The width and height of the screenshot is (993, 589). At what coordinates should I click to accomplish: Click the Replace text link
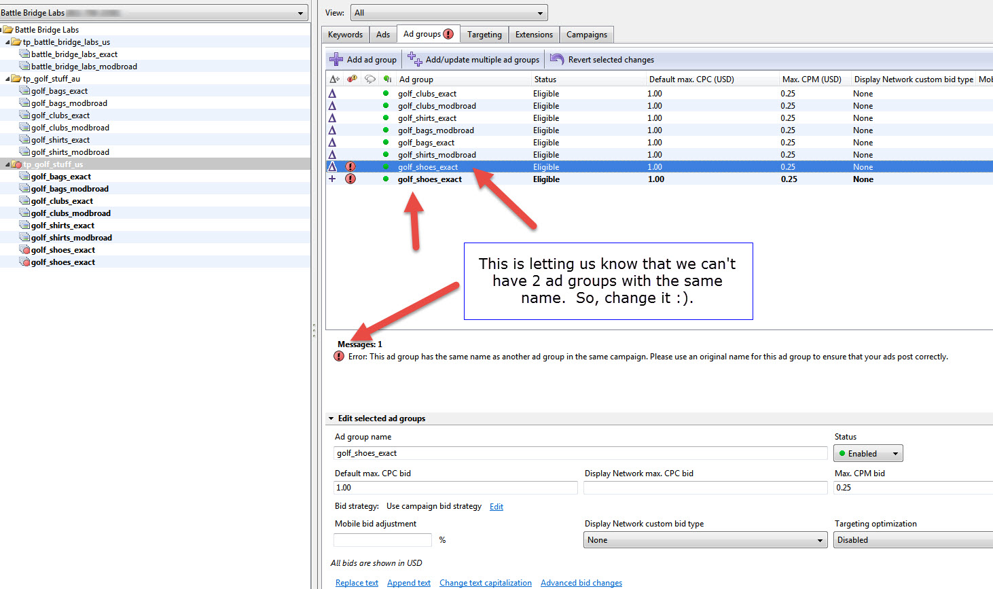pyautogui.click(x=357, y=583)
